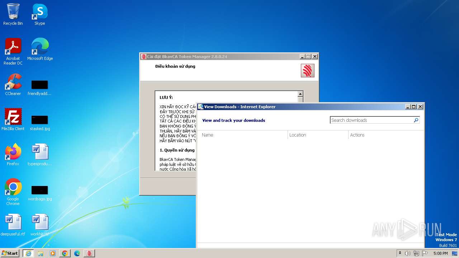This screenshot has width=459, height=258.
Task: Minimize the BkavCA Token Manager installer
Action: (x=302, y=57)
